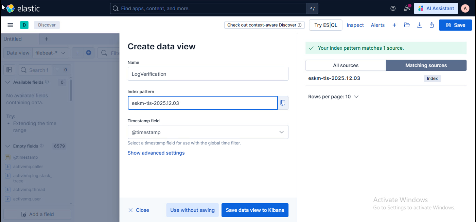Click the activemq.thread keyword icon
The height and width of the screenshot is (222, 476).
coord(8,190)
